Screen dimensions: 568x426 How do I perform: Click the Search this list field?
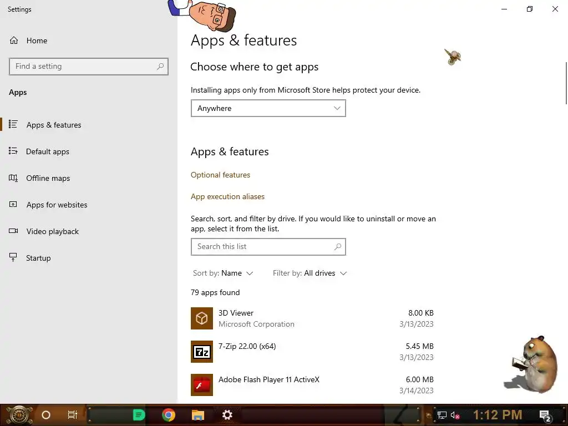(x=268, y=247)
